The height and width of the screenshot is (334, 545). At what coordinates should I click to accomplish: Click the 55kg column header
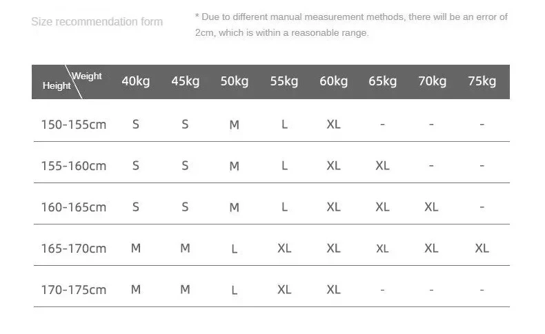point(284,81)
